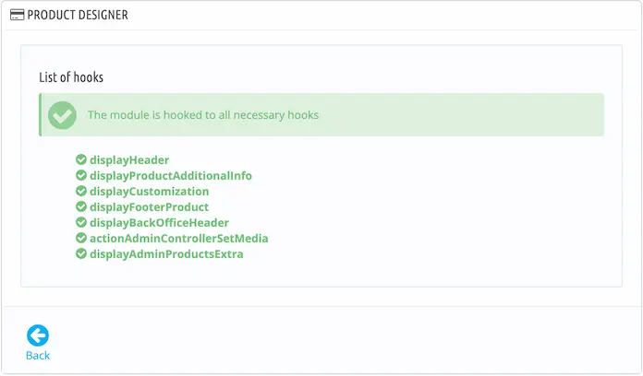Click the check icon beside displayProductAdditionalInfo
This screenshot has height=376, width=643.
(81, 175)
